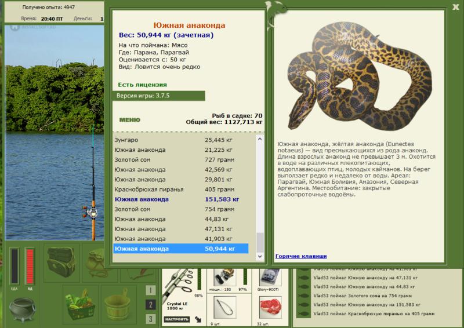
Task: Switch to rod slot 1
Action: pyautogui.click(x=150, y=290)
